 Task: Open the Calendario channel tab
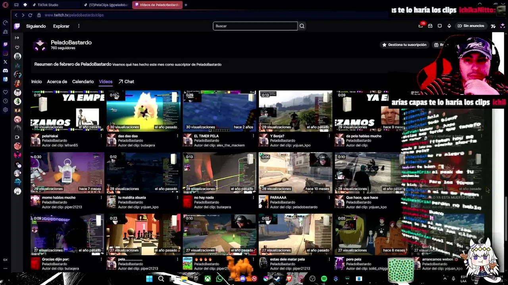pos(83,82)
